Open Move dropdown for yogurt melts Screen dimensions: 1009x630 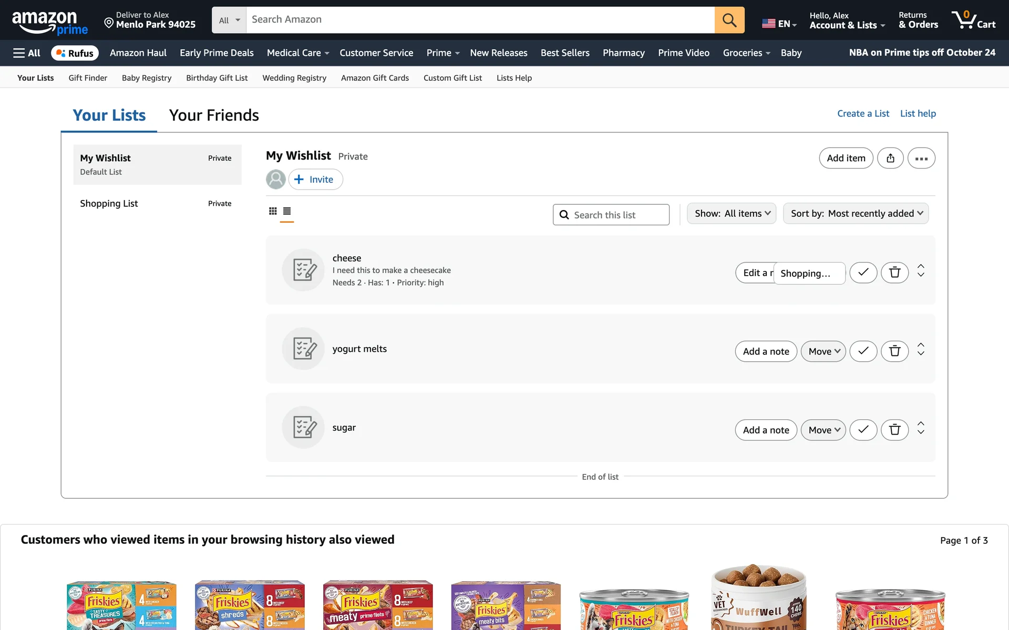point(823,351)
